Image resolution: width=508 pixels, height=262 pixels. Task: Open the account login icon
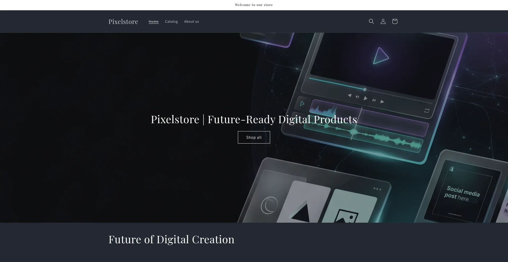(383, 21)
